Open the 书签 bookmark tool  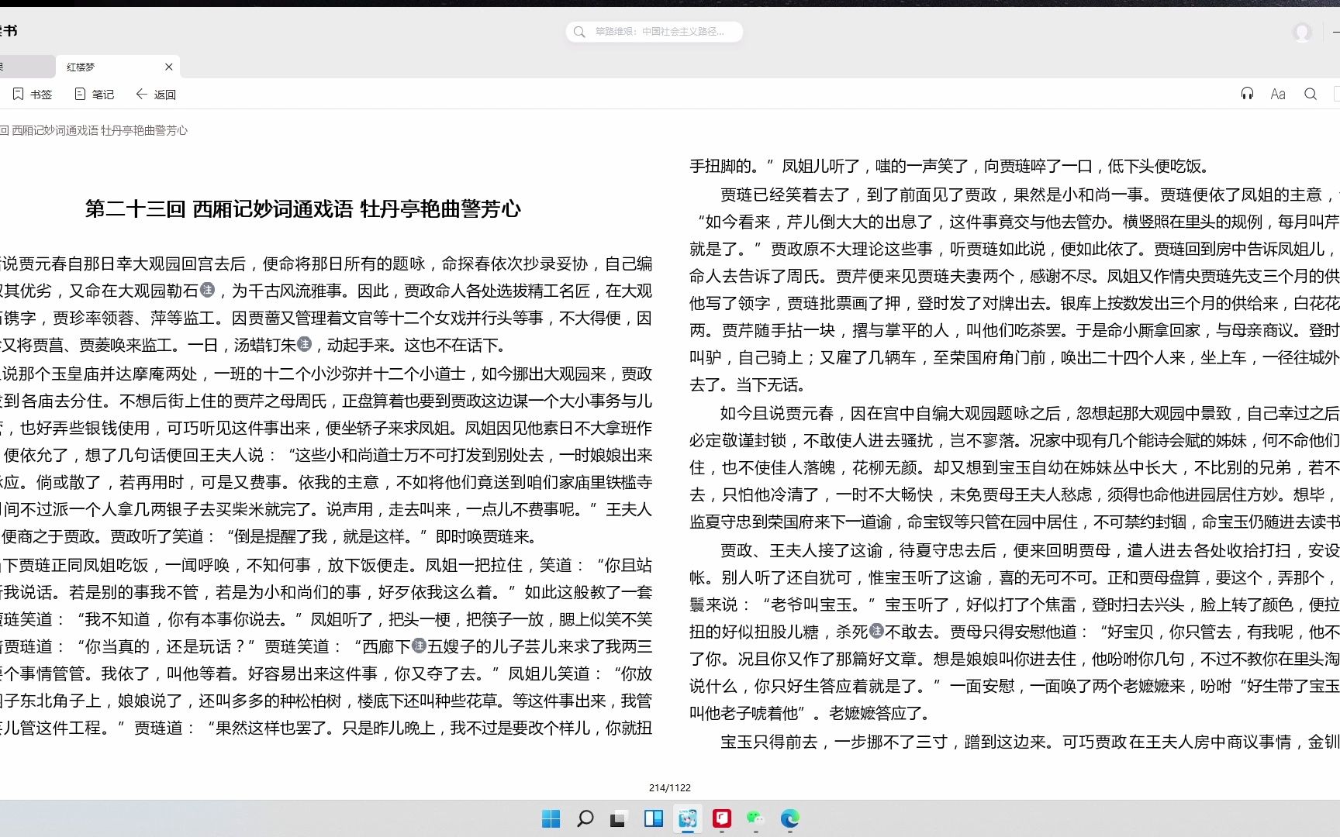[33, 95]
